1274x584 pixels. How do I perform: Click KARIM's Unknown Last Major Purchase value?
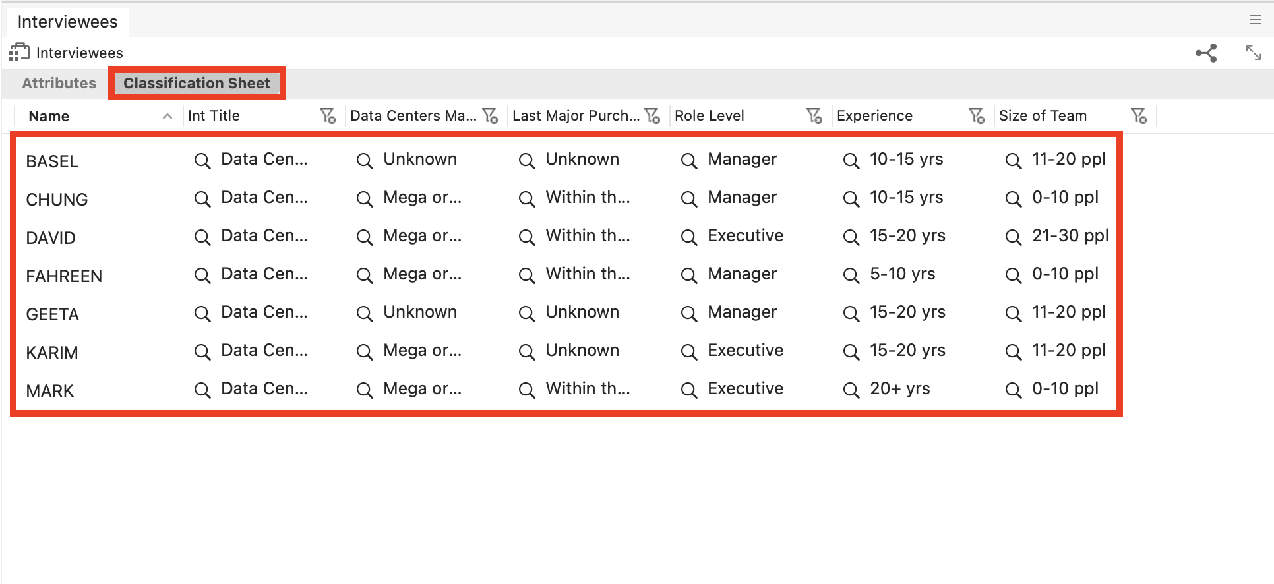582,351
